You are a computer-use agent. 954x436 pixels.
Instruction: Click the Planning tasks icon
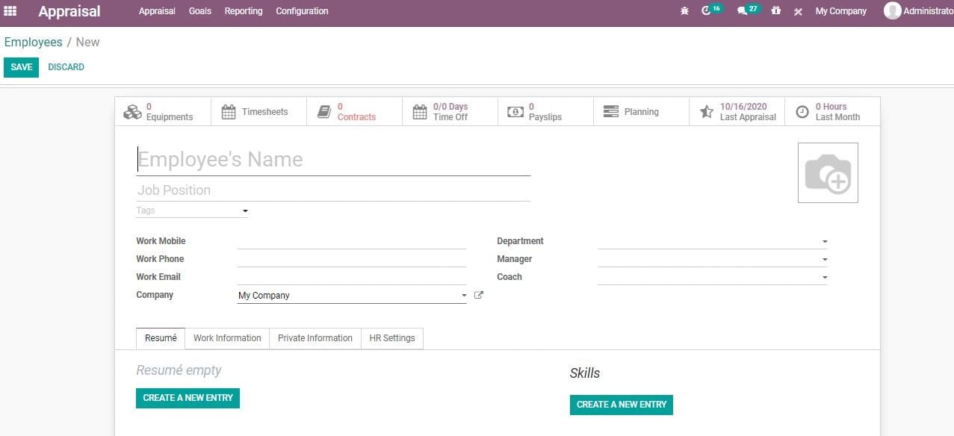pyautogui.click(x=611, y=112)
